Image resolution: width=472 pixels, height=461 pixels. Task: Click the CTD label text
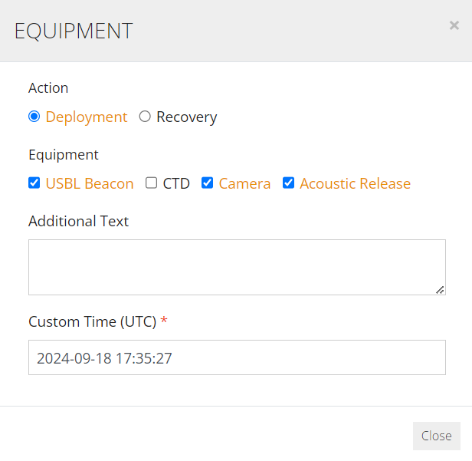(x=176, y=183)
